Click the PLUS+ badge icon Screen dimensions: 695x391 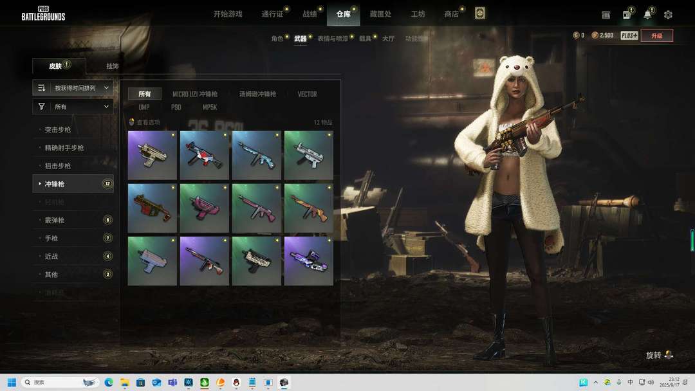pos(629,35)
